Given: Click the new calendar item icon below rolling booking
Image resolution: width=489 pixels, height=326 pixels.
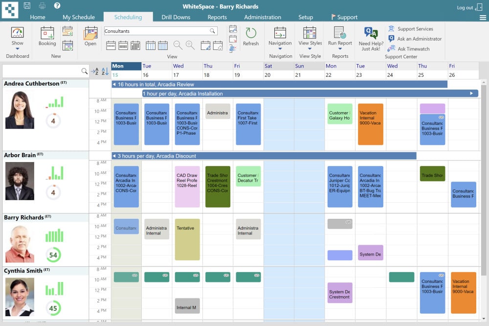Looking at the screenshot, I should pyautogui.click(x=67, y=46).
